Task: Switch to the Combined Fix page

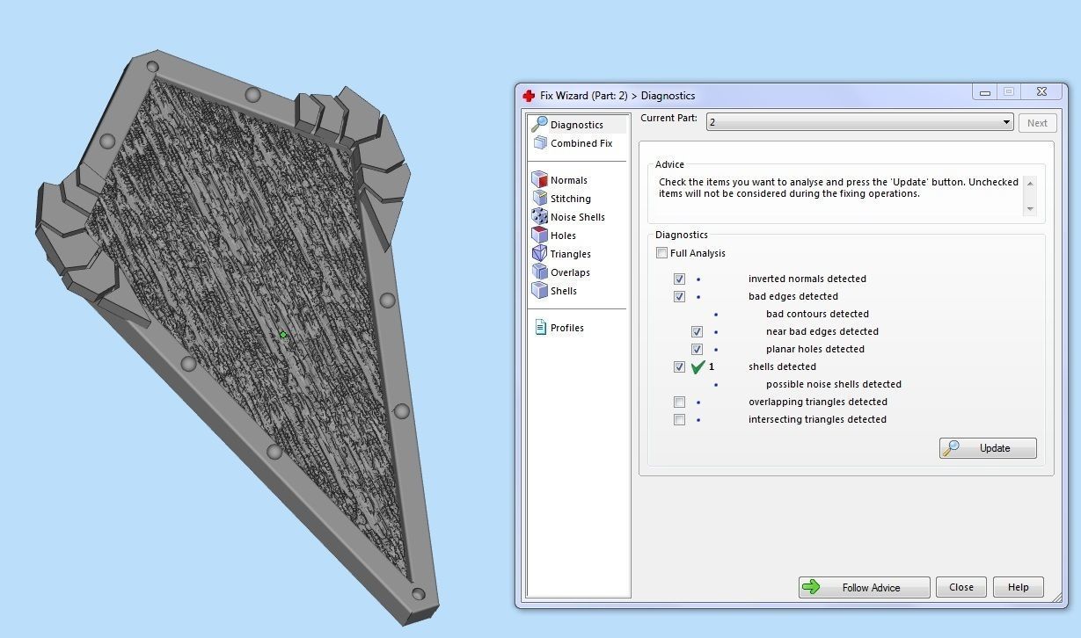Action: (581, 143)
